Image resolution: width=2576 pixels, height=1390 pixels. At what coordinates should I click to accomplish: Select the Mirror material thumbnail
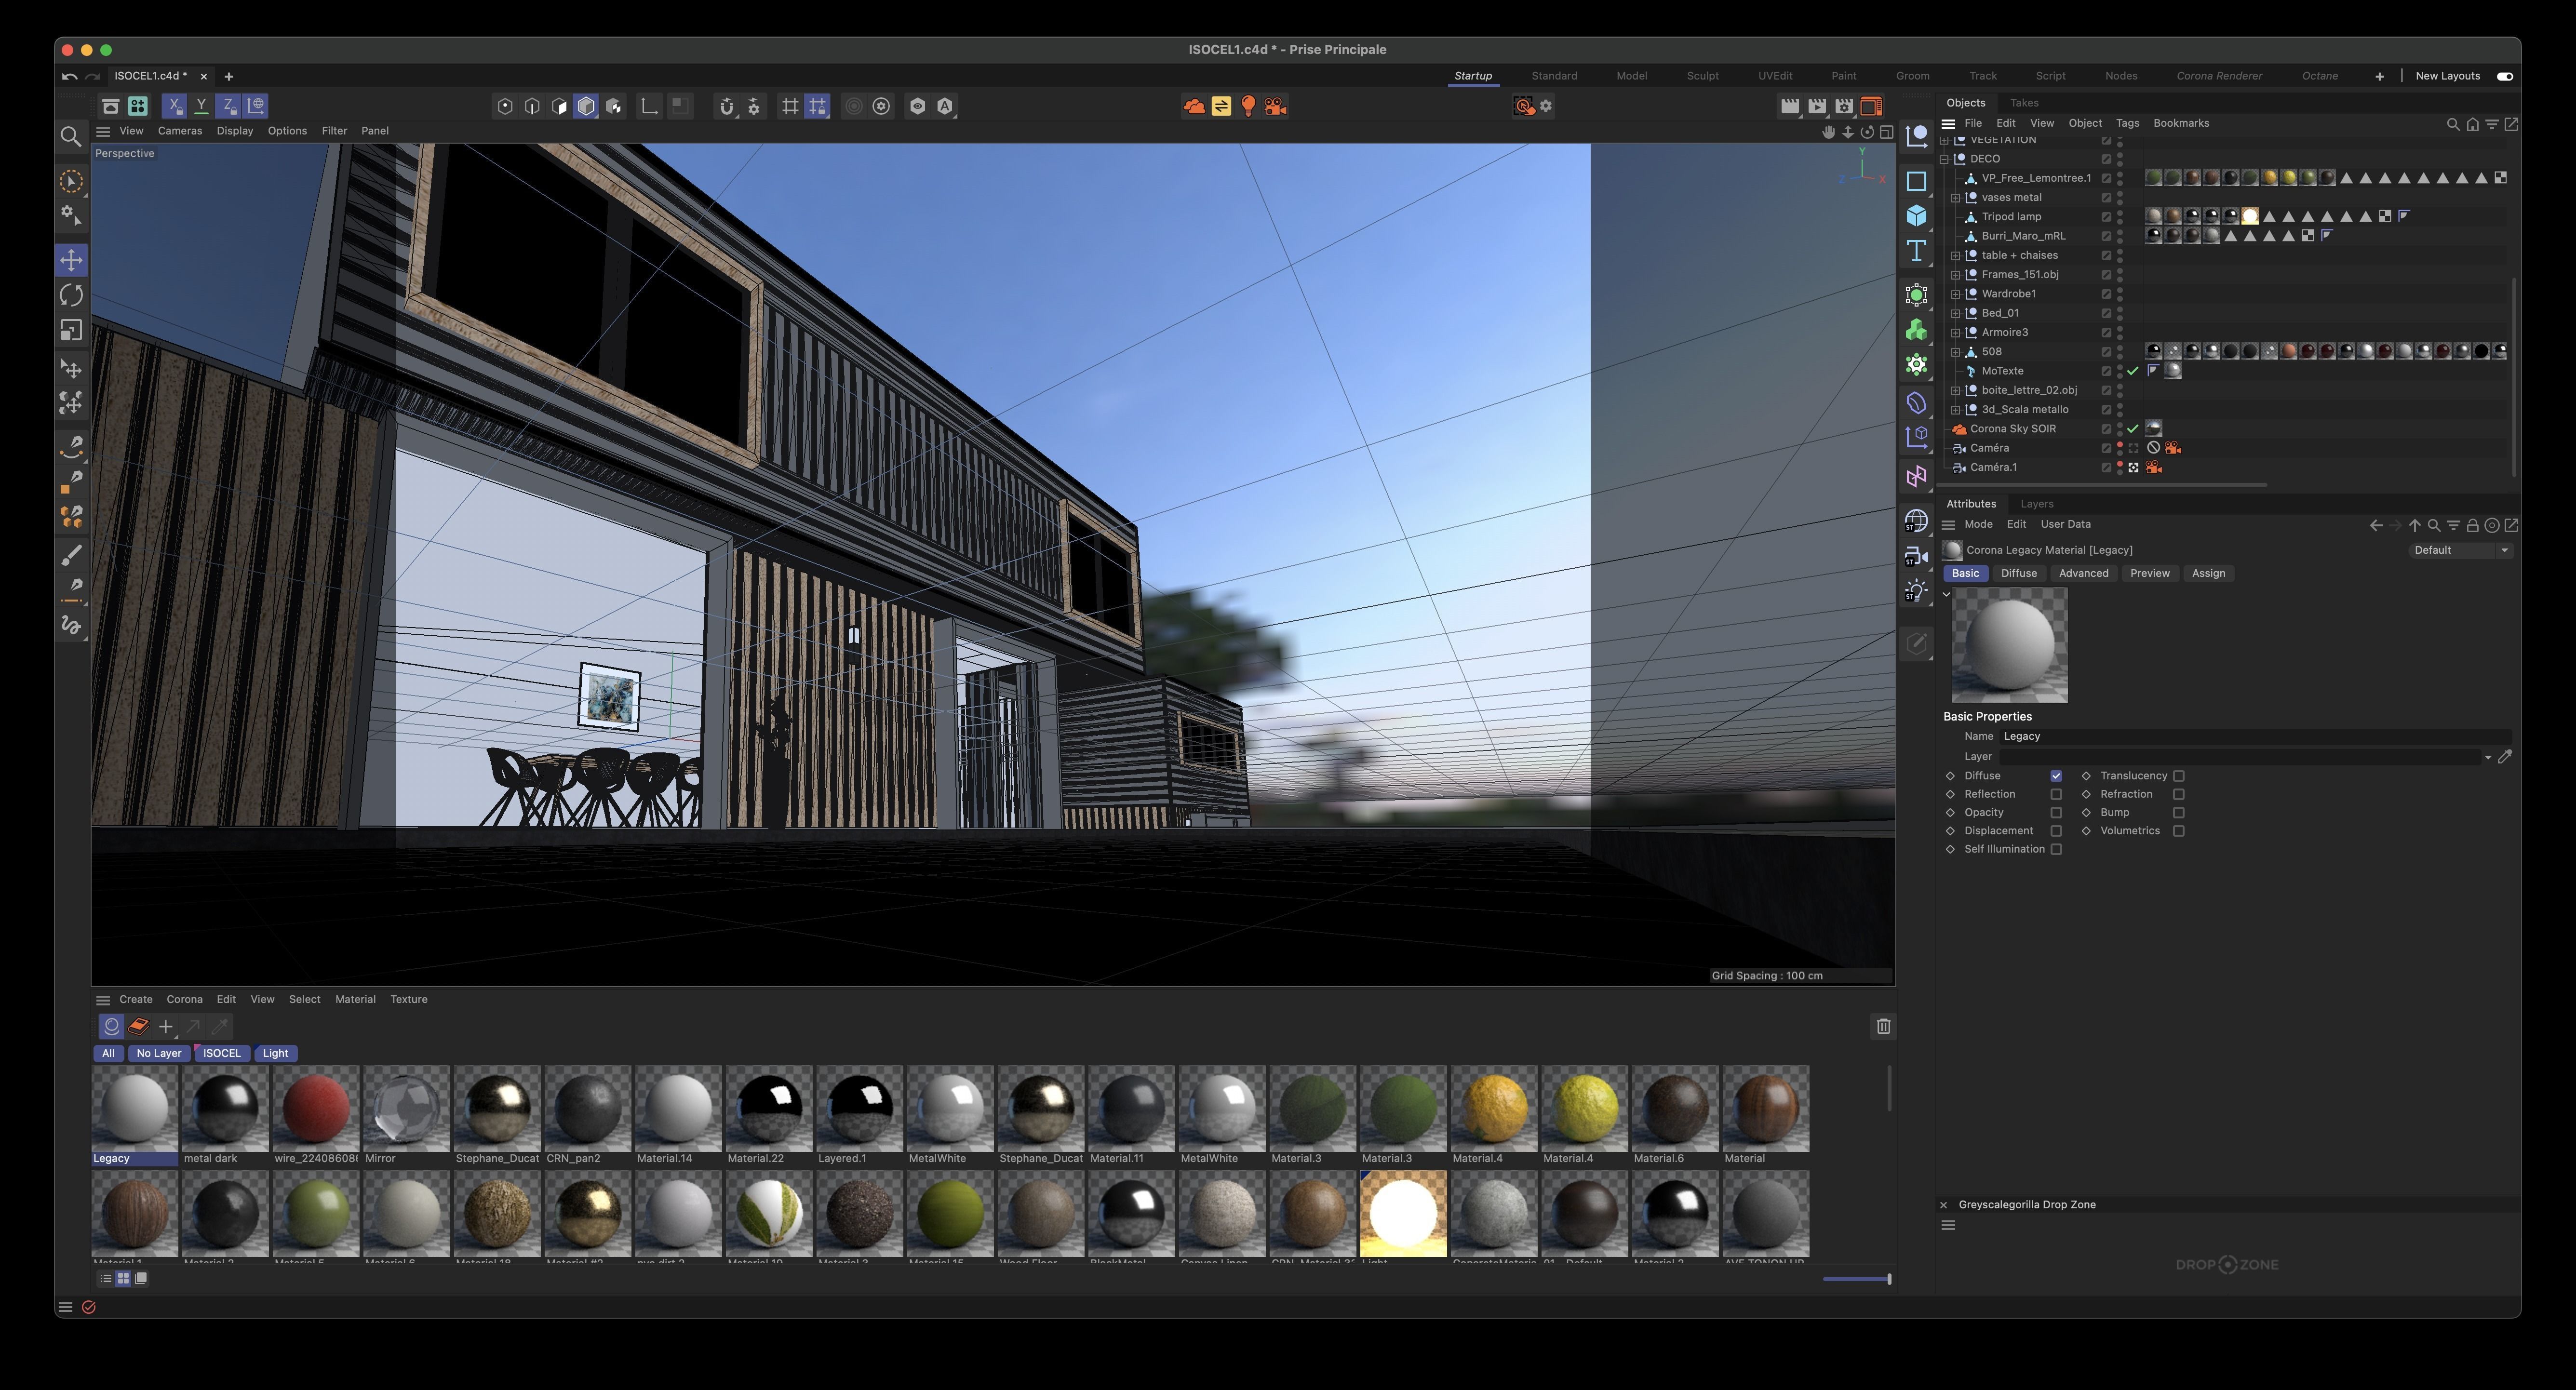tap(406, 1115)
